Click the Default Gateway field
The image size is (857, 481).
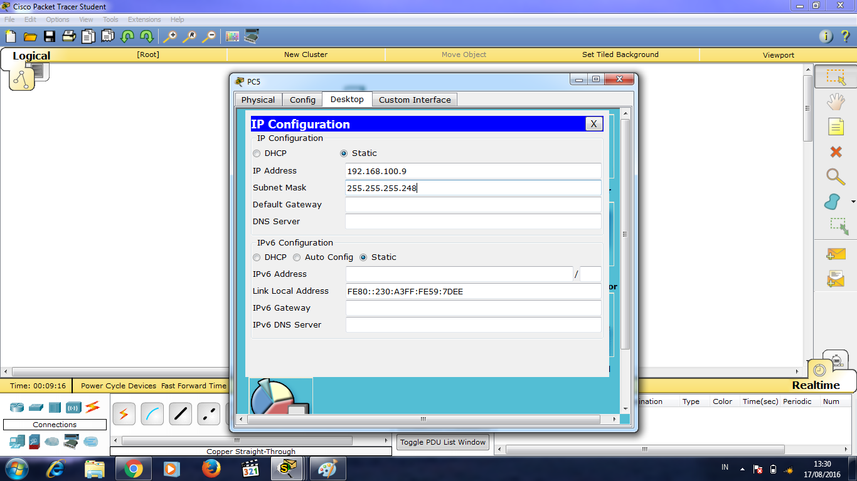pyautogui.click(x=473, y=205)
